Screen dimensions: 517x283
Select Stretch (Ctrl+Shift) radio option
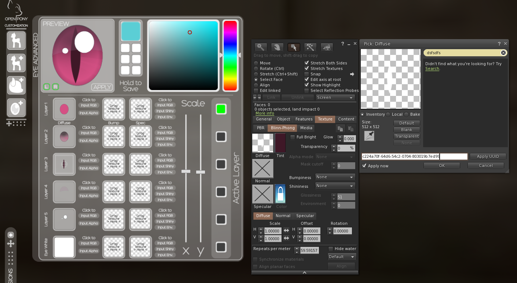256,74
